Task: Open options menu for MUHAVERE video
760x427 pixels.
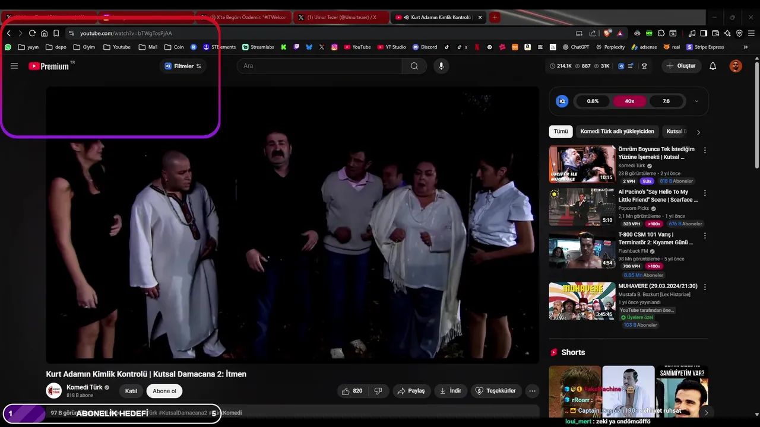Action: coord(705,287)
